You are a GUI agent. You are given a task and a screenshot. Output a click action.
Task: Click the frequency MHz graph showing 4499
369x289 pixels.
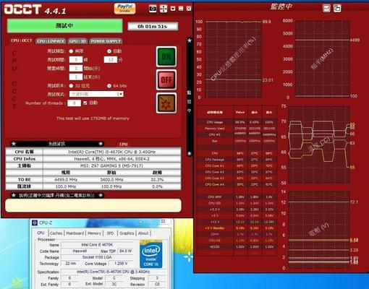(323, 59)
